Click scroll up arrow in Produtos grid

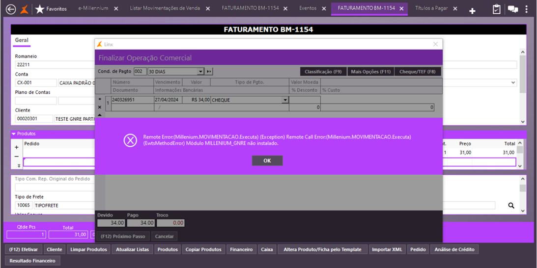click(520, 143)
